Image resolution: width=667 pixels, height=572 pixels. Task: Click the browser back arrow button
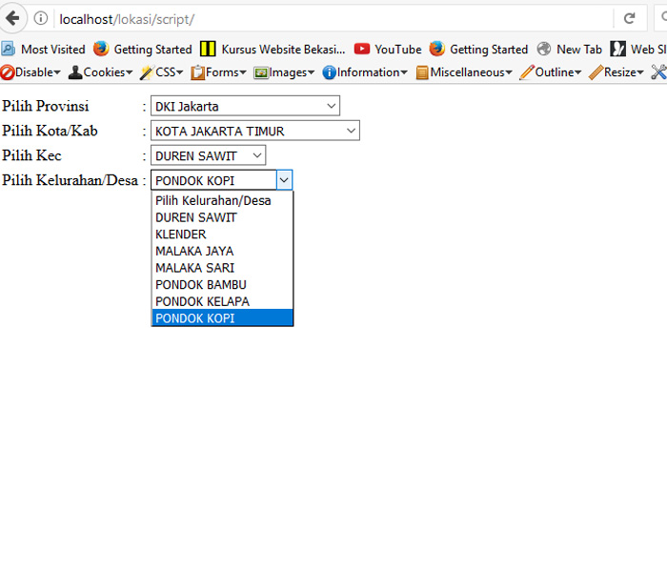13,18
